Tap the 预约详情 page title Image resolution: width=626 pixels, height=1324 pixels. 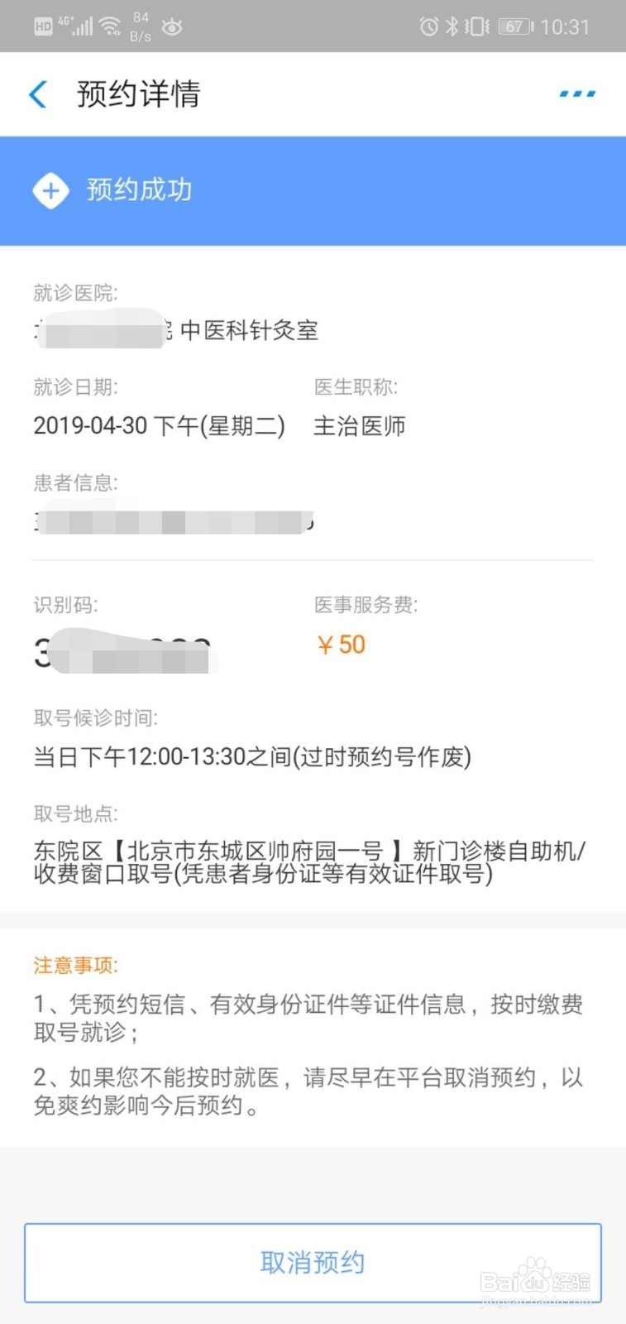click(x=138, y=94)
